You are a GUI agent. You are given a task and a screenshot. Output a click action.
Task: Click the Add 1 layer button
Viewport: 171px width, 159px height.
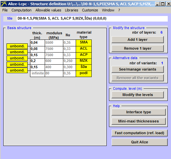pyautogui.click(x=138, y=40)
